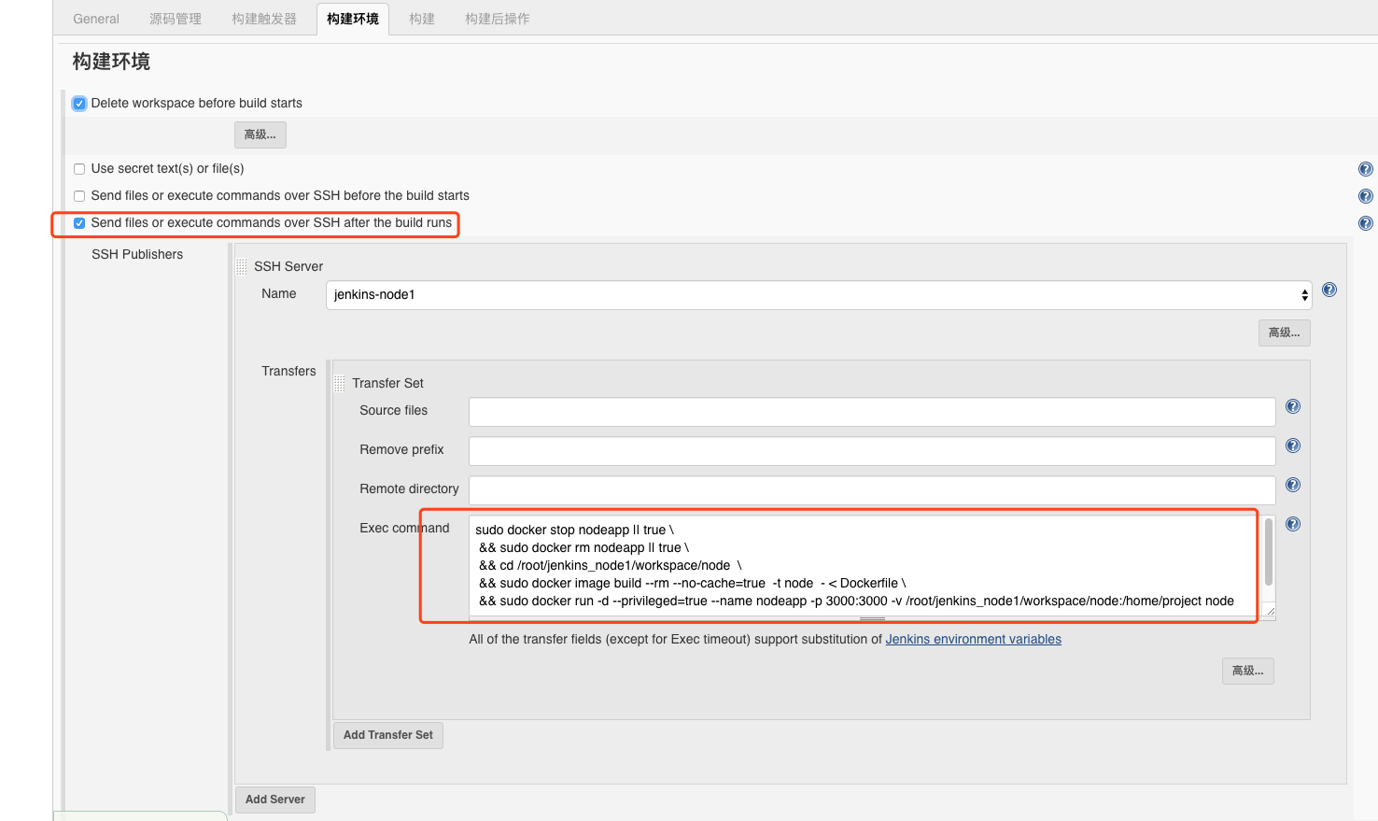Click the 构建环境 section heading
This screenshot has height=821, width=1378.
pos(111,62)
